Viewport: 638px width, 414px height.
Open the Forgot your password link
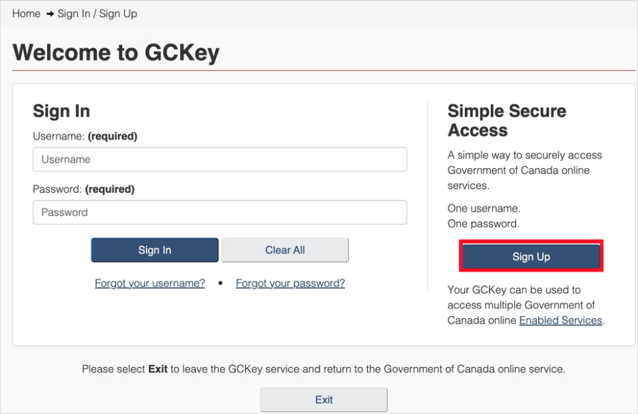(290, 283)
